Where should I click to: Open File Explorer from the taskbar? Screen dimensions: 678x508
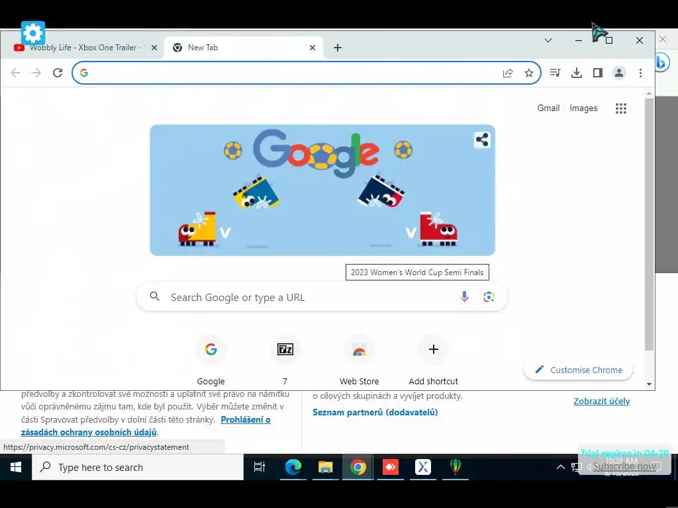point(326,467)
